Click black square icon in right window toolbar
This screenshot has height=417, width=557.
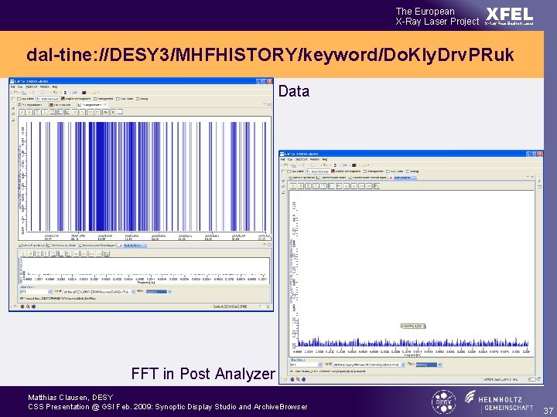[x=354, y=165]
